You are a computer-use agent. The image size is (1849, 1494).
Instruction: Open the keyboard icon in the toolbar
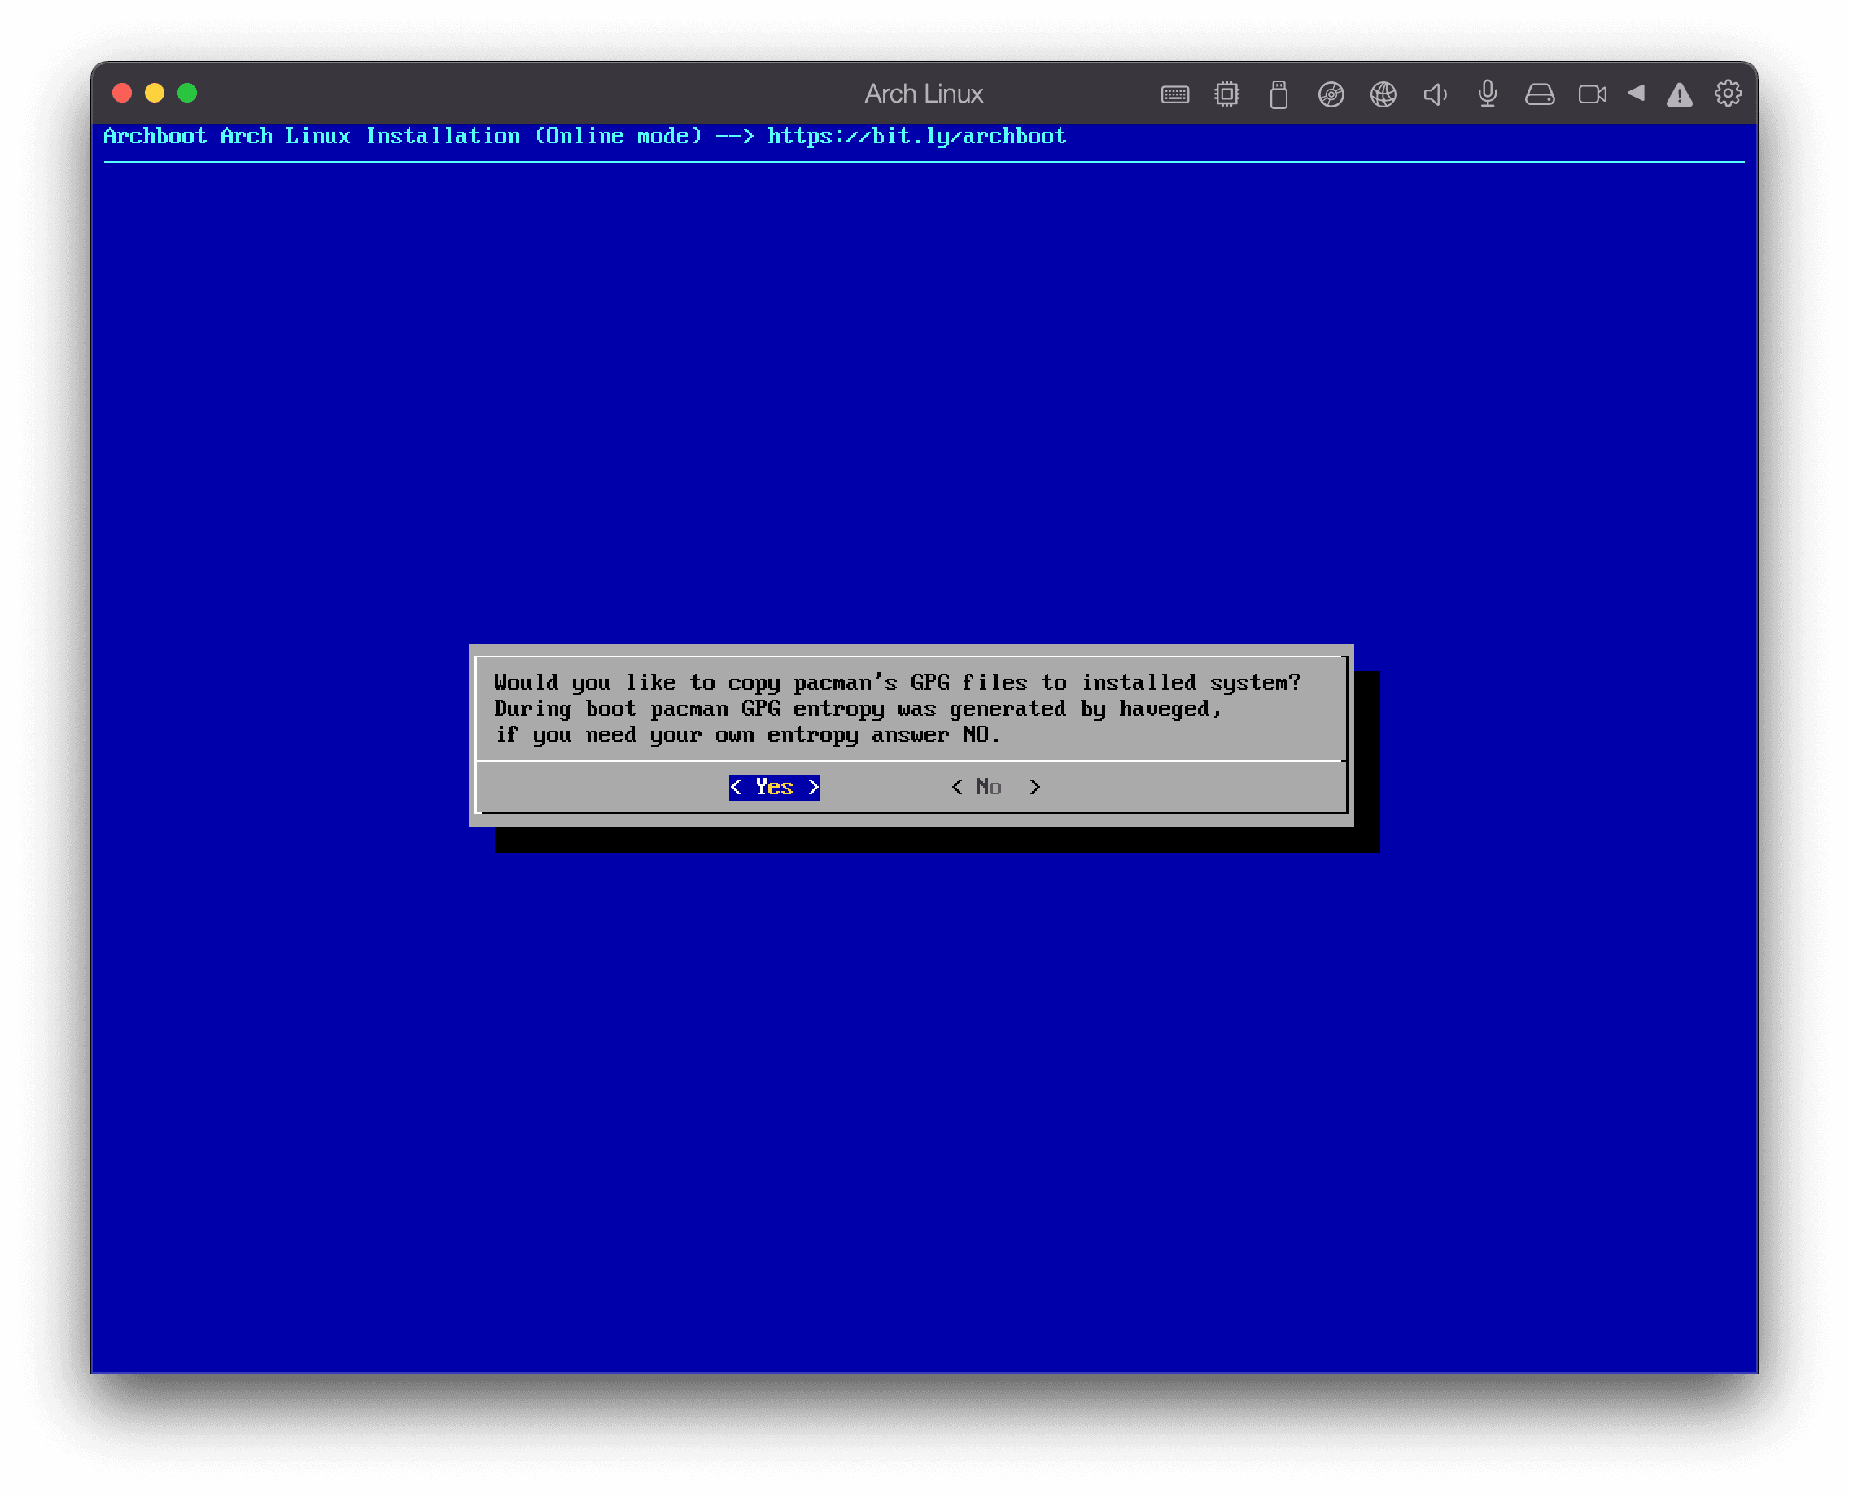(1174, 94)
